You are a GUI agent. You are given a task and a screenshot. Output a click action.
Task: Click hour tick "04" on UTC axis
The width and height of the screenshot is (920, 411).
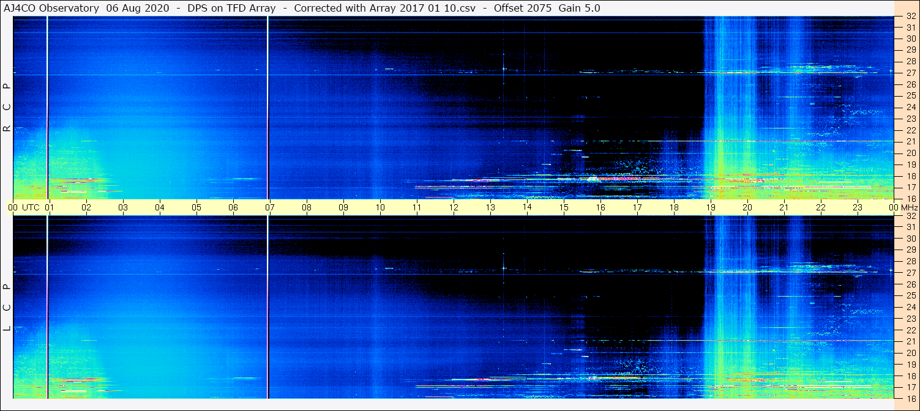160,207
